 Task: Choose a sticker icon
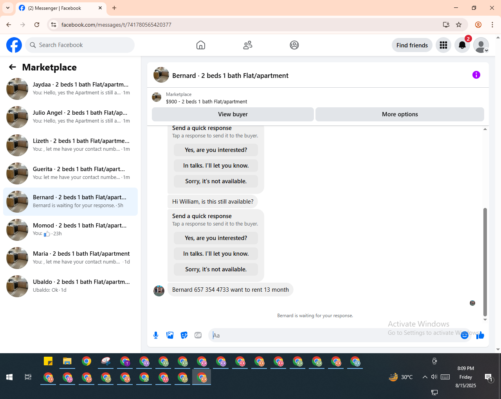[x=184, y=335]
